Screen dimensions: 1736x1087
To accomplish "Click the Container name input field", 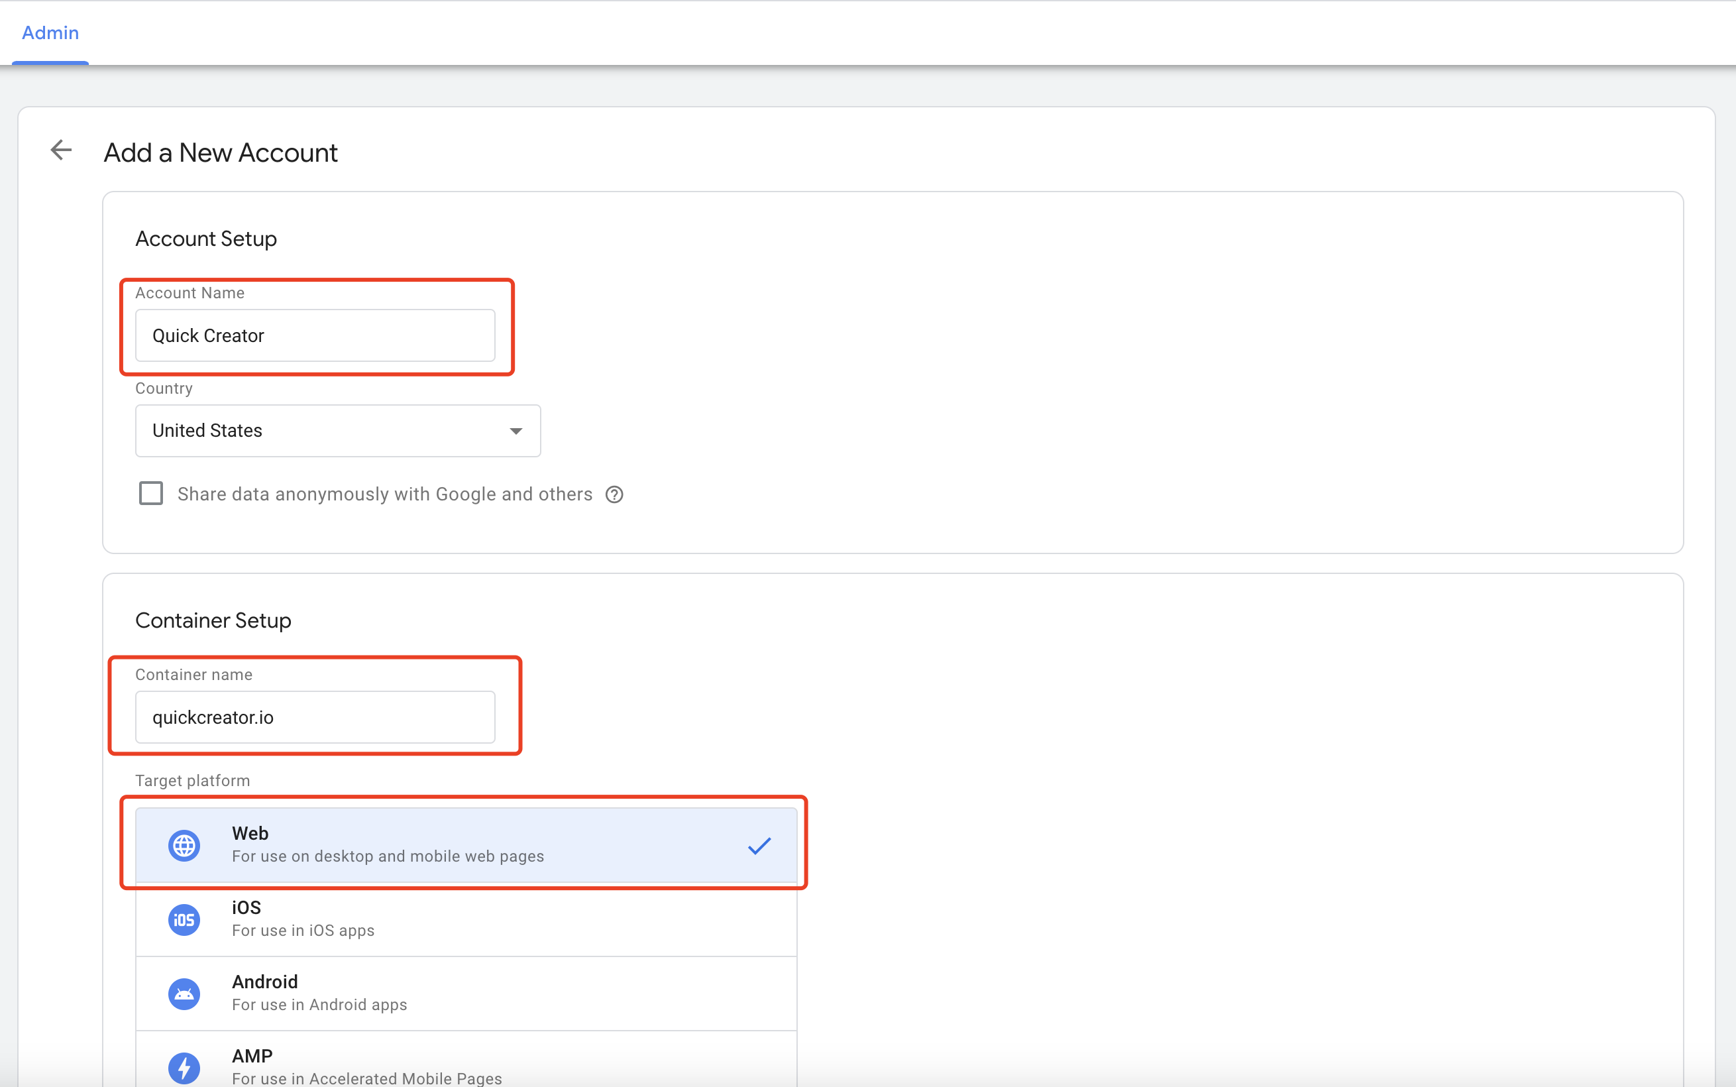I will click(315, 717).
